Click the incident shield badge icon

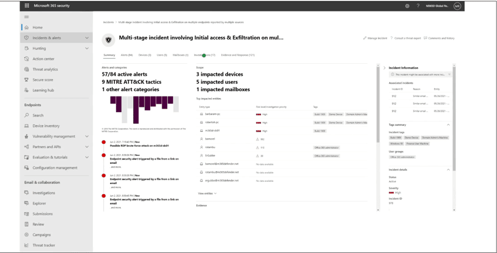coord(108,40)
